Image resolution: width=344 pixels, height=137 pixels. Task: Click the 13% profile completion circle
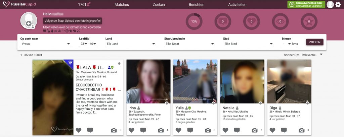click(194, 21)
